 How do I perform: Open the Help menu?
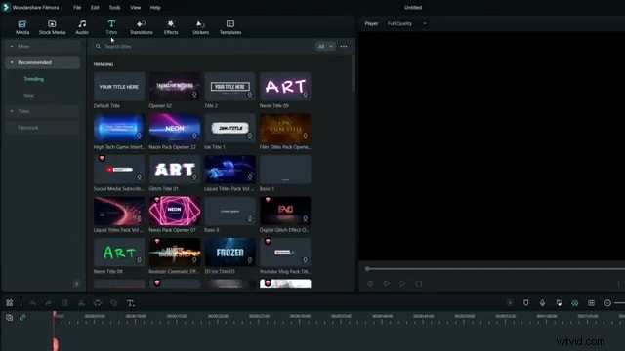(x=155, y=7)
